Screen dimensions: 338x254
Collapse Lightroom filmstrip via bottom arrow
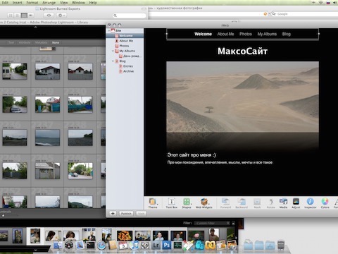click(36, 250)
